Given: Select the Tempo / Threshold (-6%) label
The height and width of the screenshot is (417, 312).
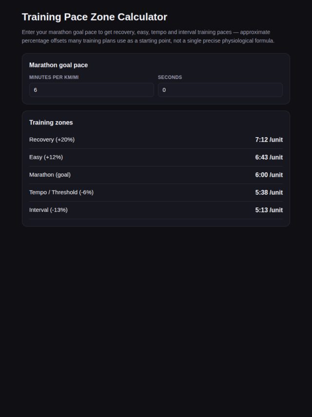Looking at the screenshot, I should pyautogui.click(x=61, y=192).
